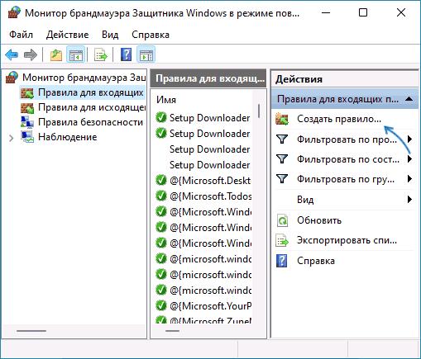Viewport: 421px width, 359px height.
Task: Click the blue help toolbar icon
Action: [x=126, y=54]
